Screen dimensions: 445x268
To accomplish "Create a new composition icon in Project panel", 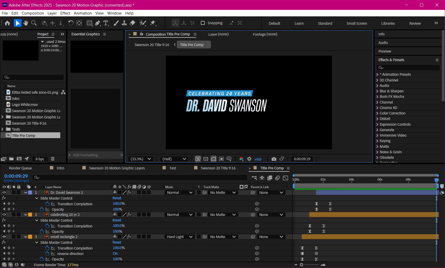I will [19, 159].
